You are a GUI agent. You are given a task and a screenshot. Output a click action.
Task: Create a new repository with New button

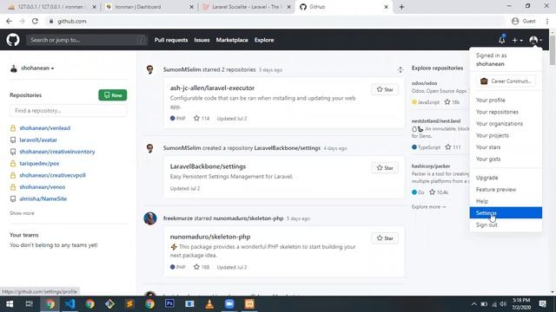(x=112, y=94)
